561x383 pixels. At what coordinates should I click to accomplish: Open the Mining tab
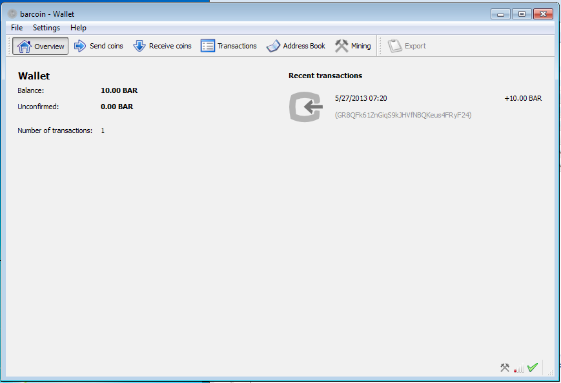(x=352, y=46)
